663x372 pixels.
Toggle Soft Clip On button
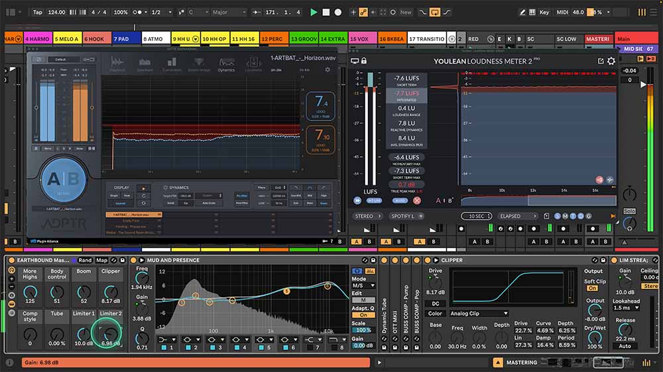592,289
